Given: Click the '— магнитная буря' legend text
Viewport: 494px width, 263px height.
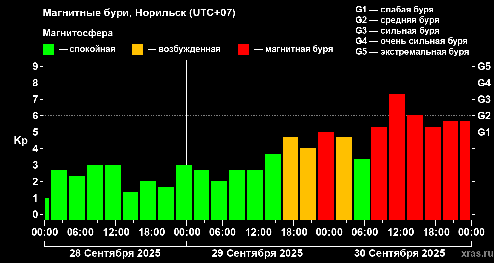Looking at the screenshot, I should pyautogui.click(x=293, y=49).
